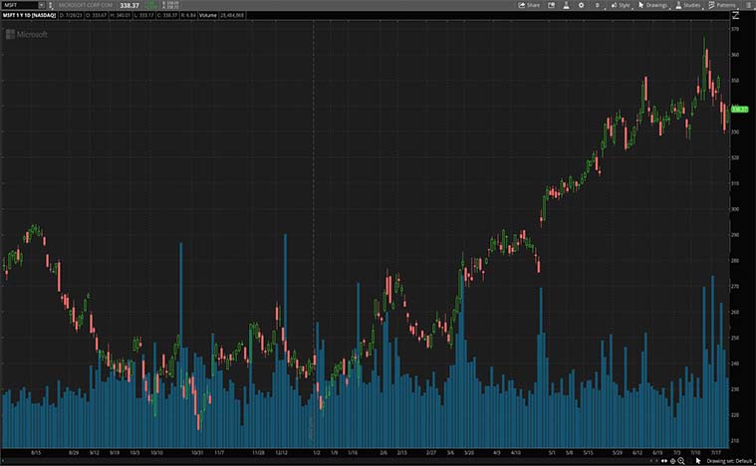Viewport: 756px width, 466px height.
Task: Click the 360 price axis label
Action: (735, 55)
